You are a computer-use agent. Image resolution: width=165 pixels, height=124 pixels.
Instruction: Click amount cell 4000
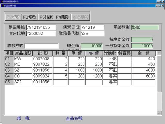click(144, 70)
